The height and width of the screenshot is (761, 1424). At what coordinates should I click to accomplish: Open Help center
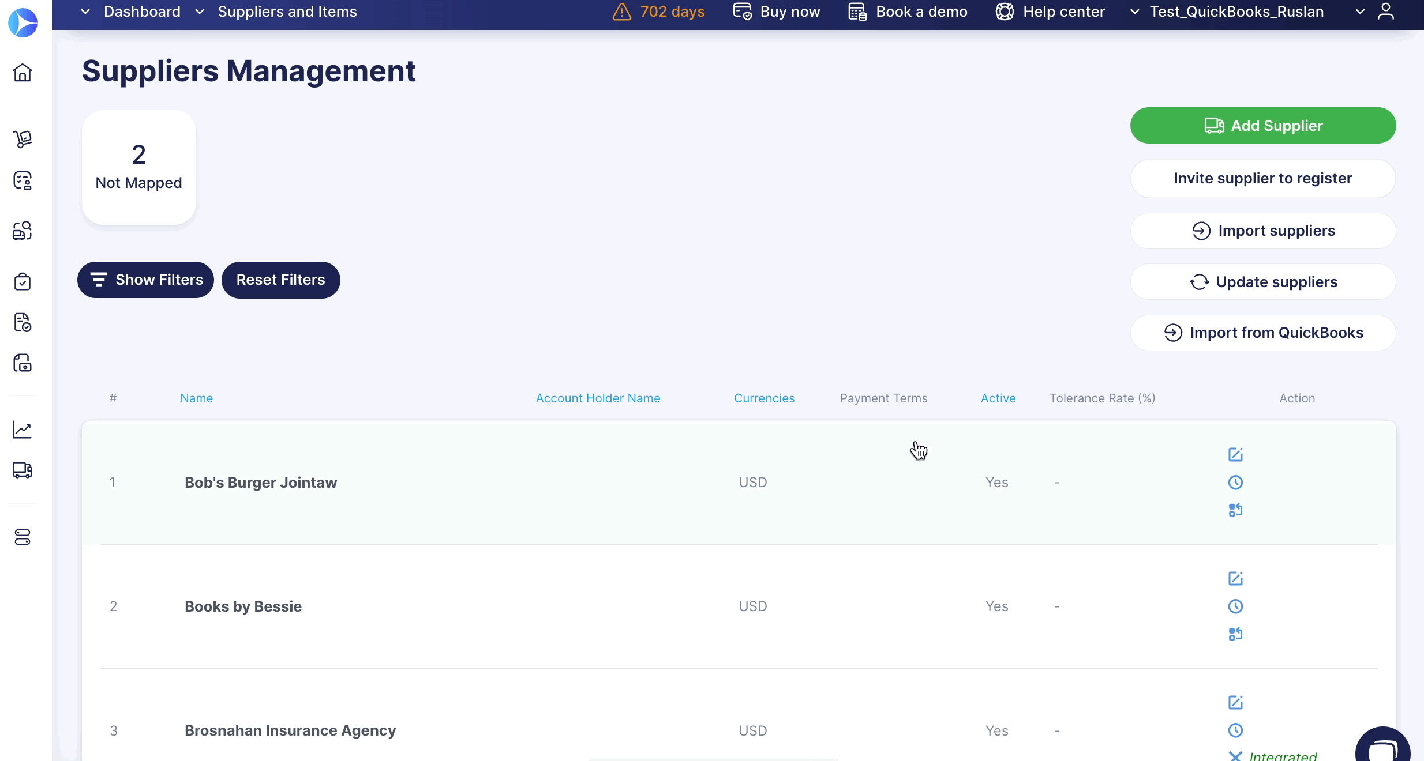(1050, 12)
